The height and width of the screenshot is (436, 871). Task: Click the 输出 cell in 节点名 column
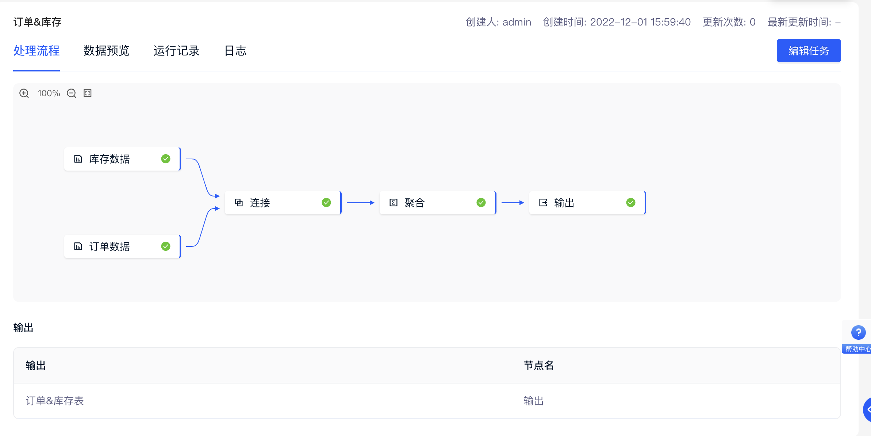coord(534,401)
